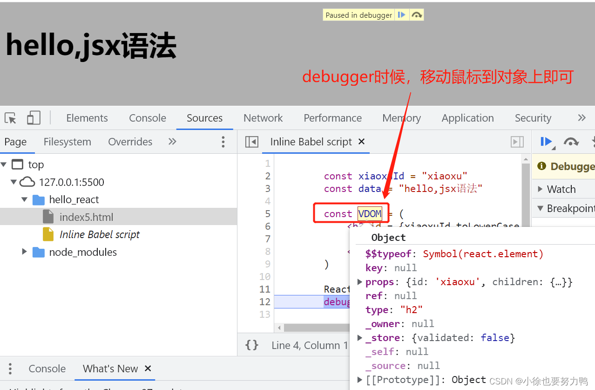
Task: Expand the _store property in Object popup
Action: coord(359,338)
